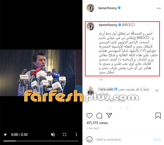Unmute the video sound
The width and height of the screenshot is (164, 145).
tap(53, 134)
